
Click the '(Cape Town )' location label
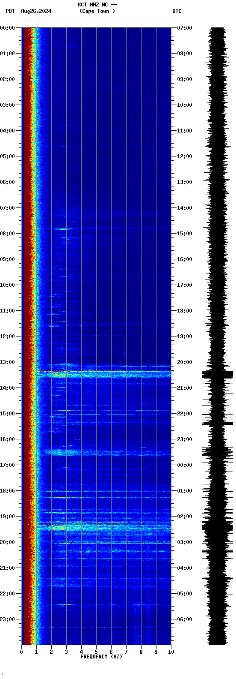(97, 11)
